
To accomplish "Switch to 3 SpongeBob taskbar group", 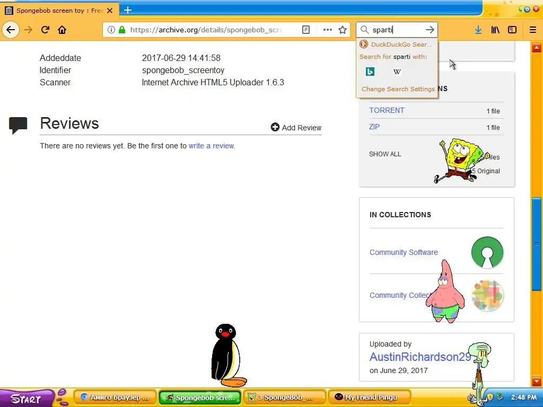I will tap(285, 397).
